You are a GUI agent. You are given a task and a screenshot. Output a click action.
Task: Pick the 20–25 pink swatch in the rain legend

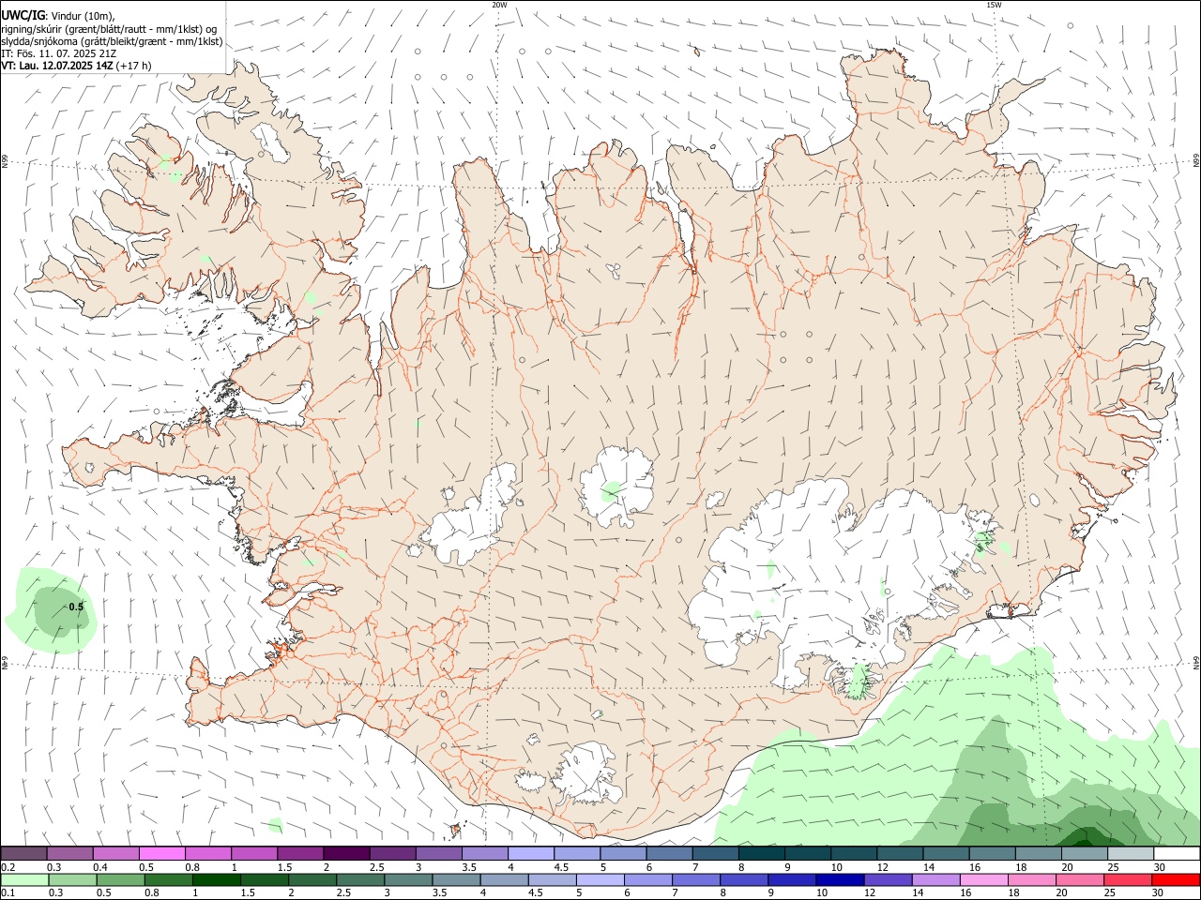(1081, 880)
